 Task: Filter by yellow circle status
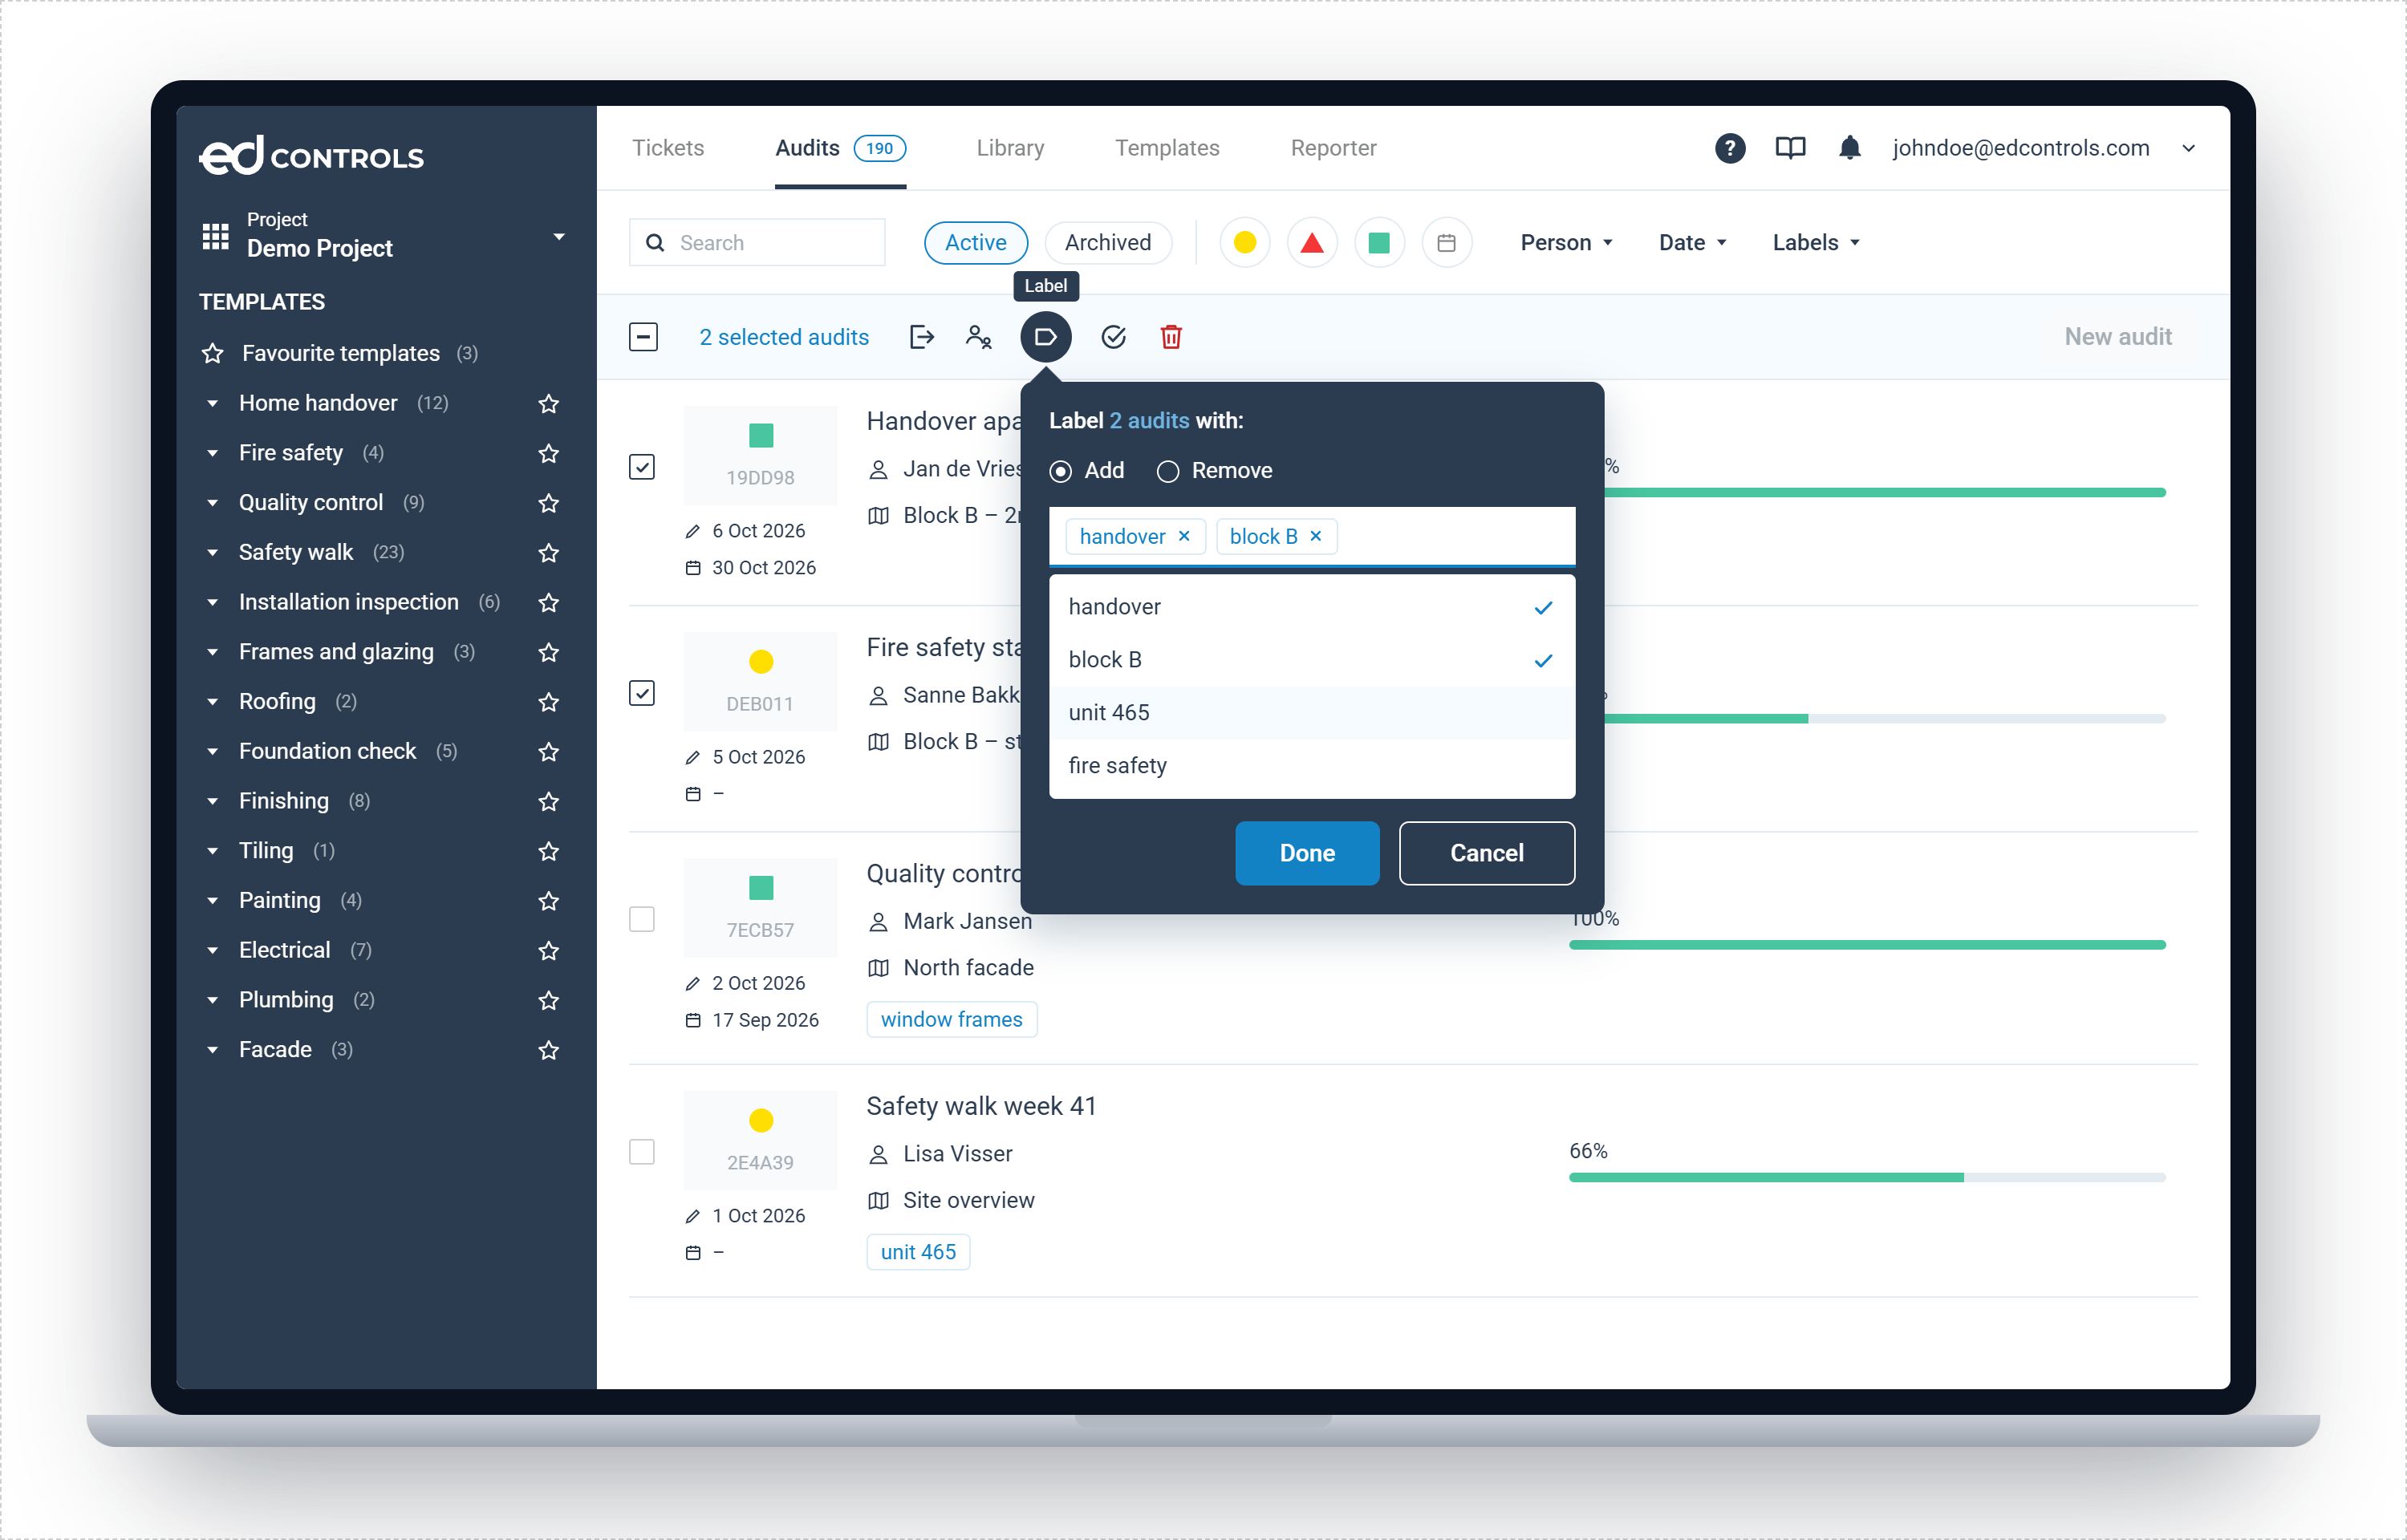[1244, 243]
